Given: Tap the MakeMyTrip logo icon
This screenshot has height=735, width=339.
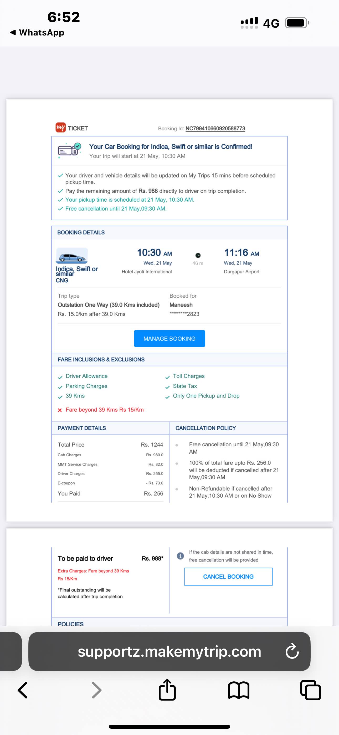Looking at the screenshot, I should 60,127.
